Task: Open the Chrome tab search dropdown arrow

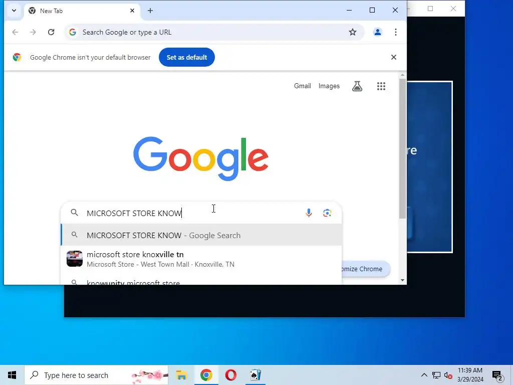Action: pyautogui.click(x=14, y=11)
